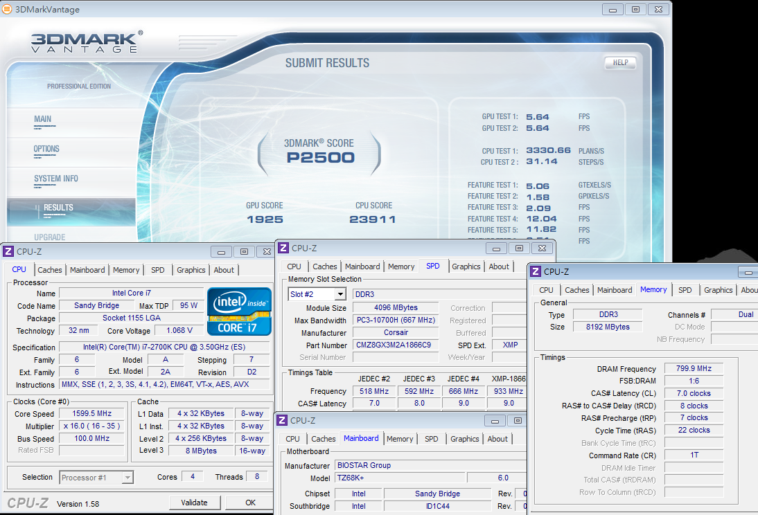Viewport: 758px width, 515px height.
Task: Switch to SPD tab in CPU-Z Memory window
Action: [685, 290]
